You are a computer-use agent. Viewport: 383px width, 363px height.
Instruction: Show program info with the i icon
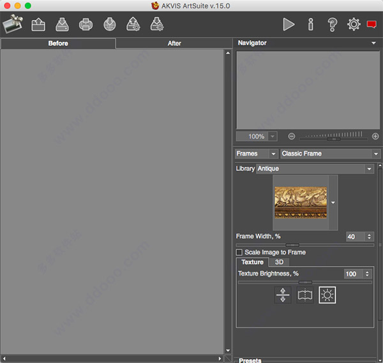pos(310,24)
